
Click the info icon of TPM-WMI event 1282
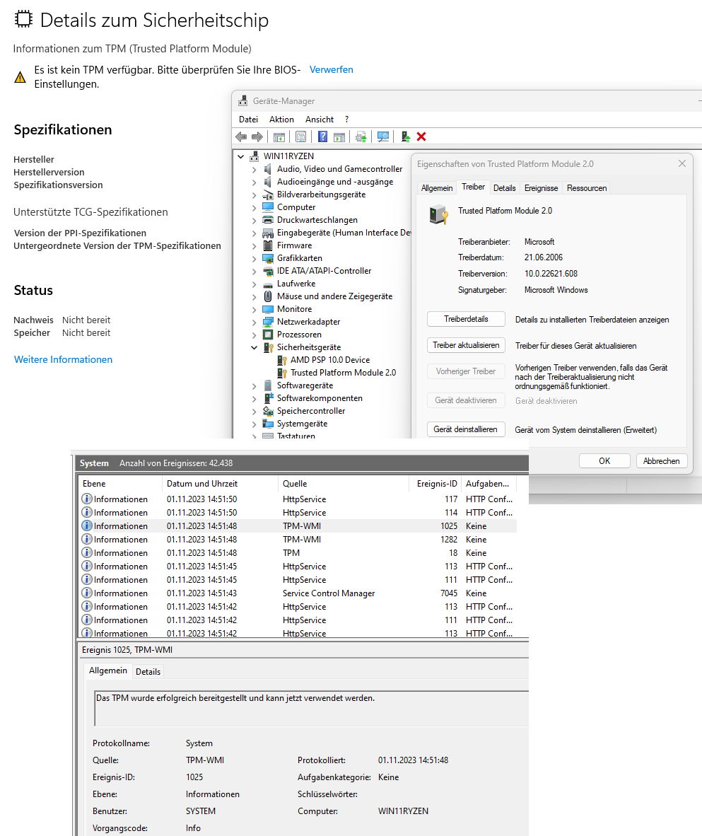click(86, 539)
